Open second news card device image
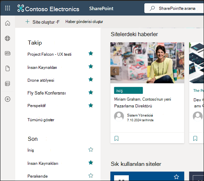Screen dimensions: 204x181 coord(197,62)
